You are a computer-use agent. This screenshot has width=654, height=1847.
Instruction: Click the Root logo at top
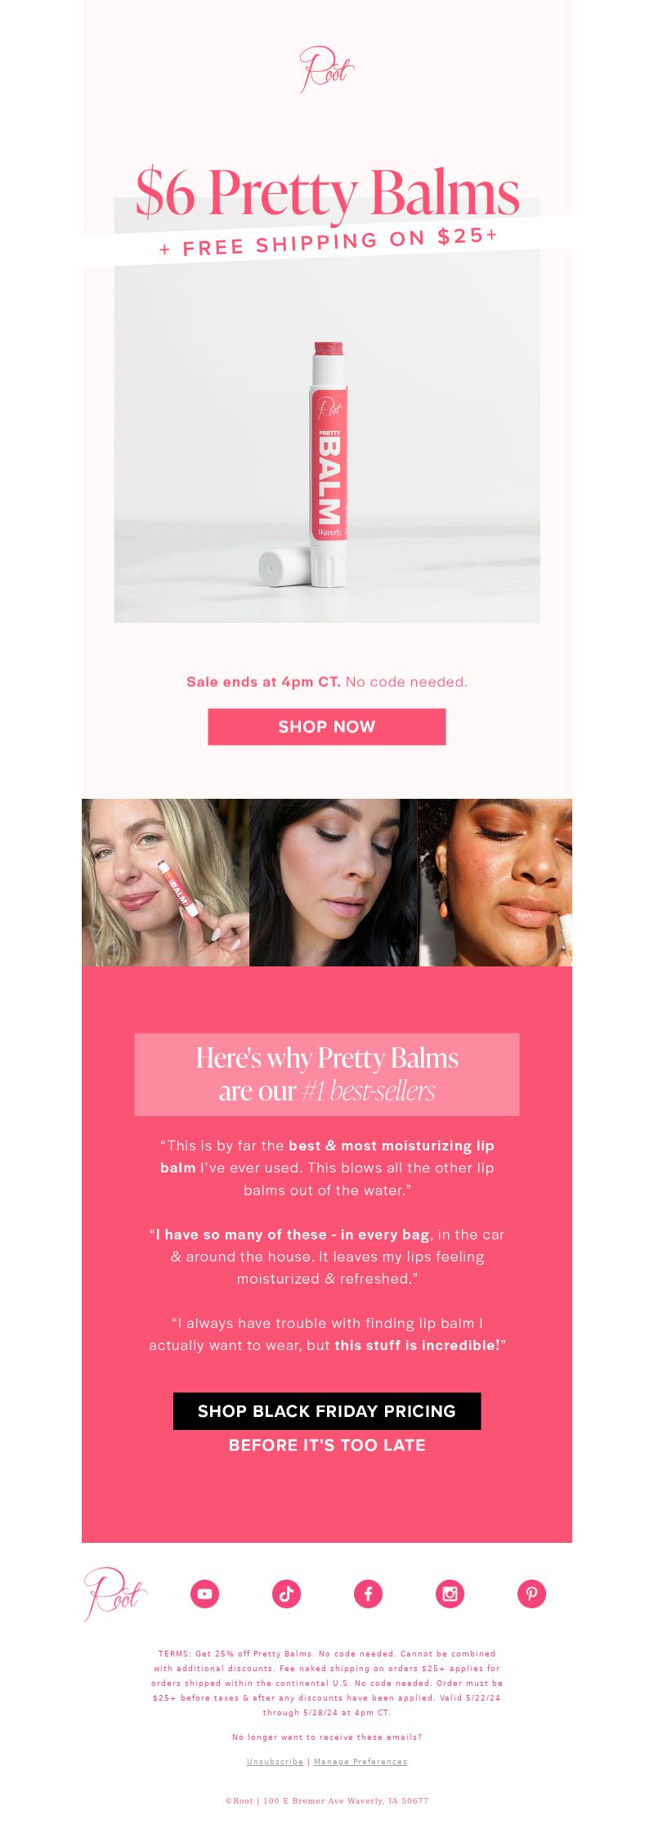click(327, 69)
